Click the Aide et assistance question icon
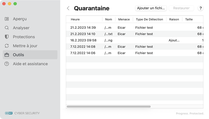 (7, 64)
